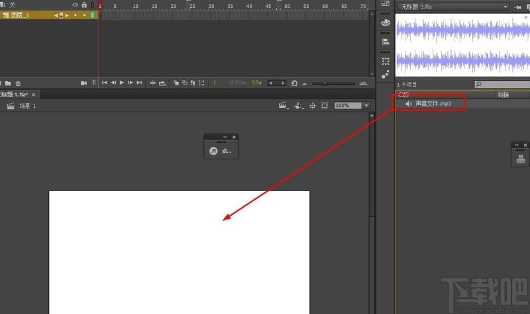Step forward one frame

coord(130,83)
